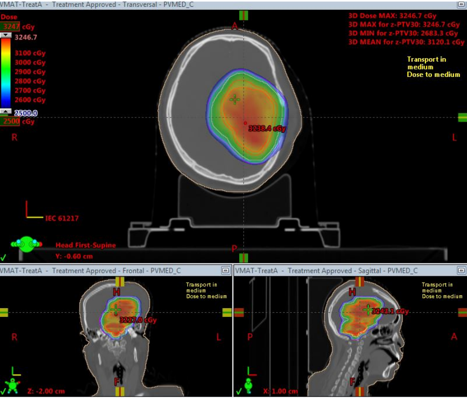This screenshot has height=398, width=467.
Task: Maximize the Frontal view pane
Action: pos(225,270)
